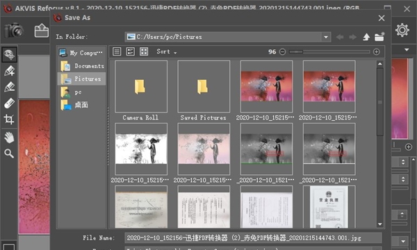Select the pencil with minus tool

click(x=9, y=87)
